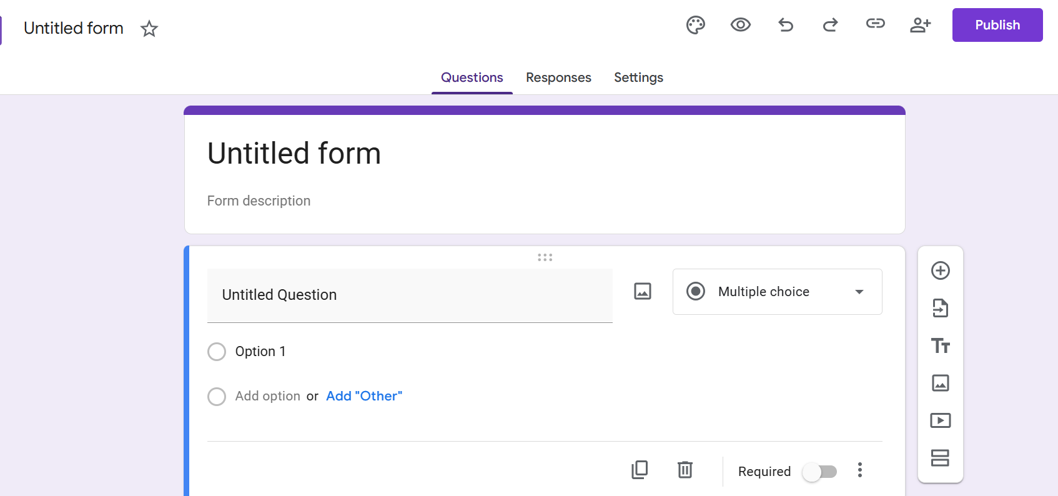Copy responder link via link icon

point(875,24)
